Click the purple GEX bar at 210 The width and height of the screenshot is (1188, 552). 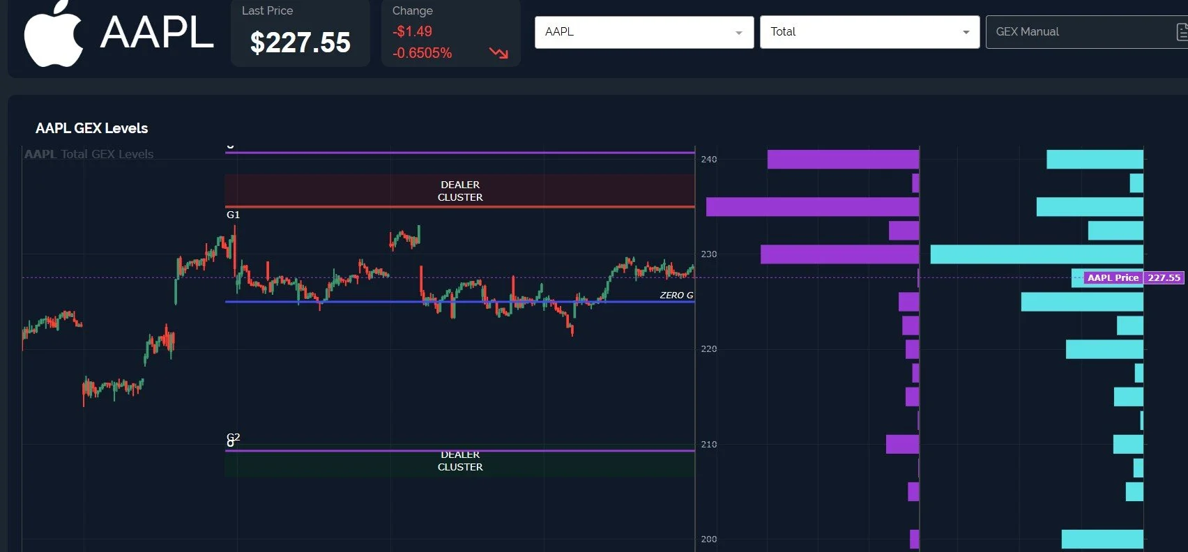pos(902,444)
